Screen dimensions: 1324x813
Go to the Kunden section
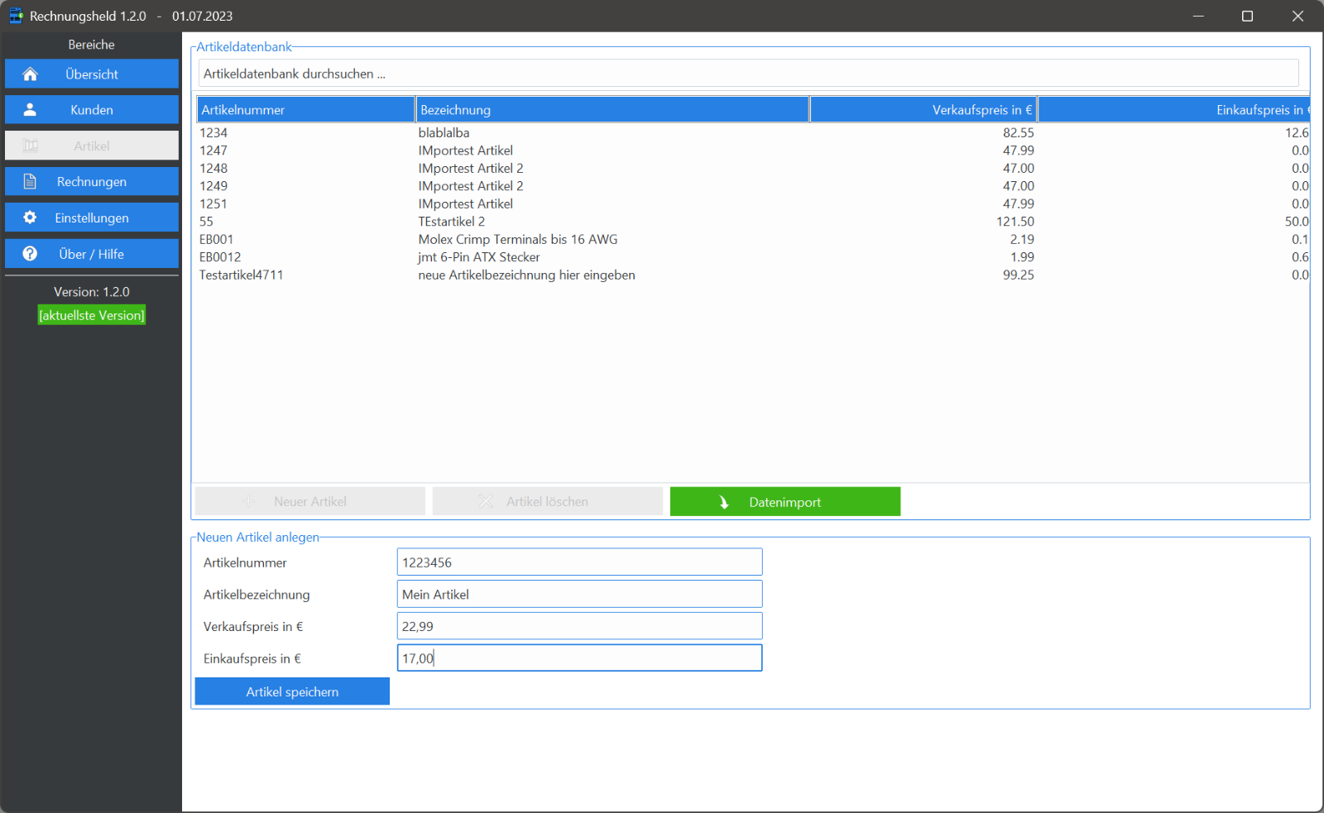92,109
